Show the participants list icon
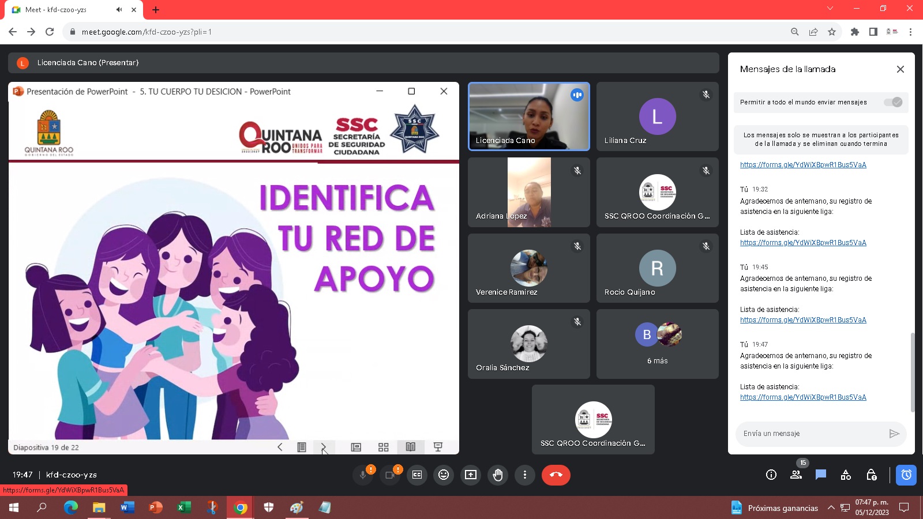Screen dimensions: 923x519 pyautogui.click(x=796, y=475)
